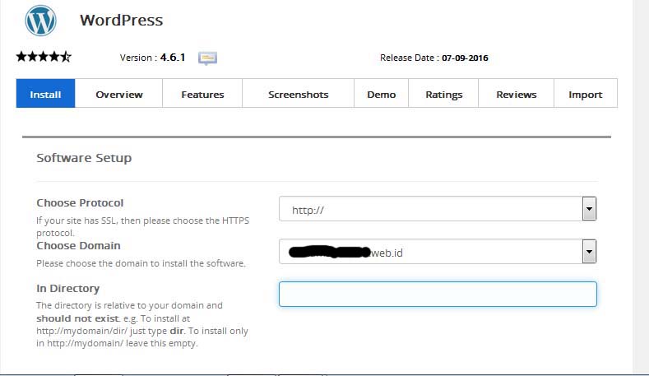Image resolution: width=649 pixels, height=376 pixels.
Task: Switch to the Import tab
Action: (x=585, y=95)
